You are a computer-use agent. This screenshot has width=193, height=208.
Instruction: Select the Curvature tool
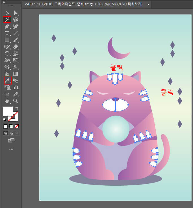[16, 26]
